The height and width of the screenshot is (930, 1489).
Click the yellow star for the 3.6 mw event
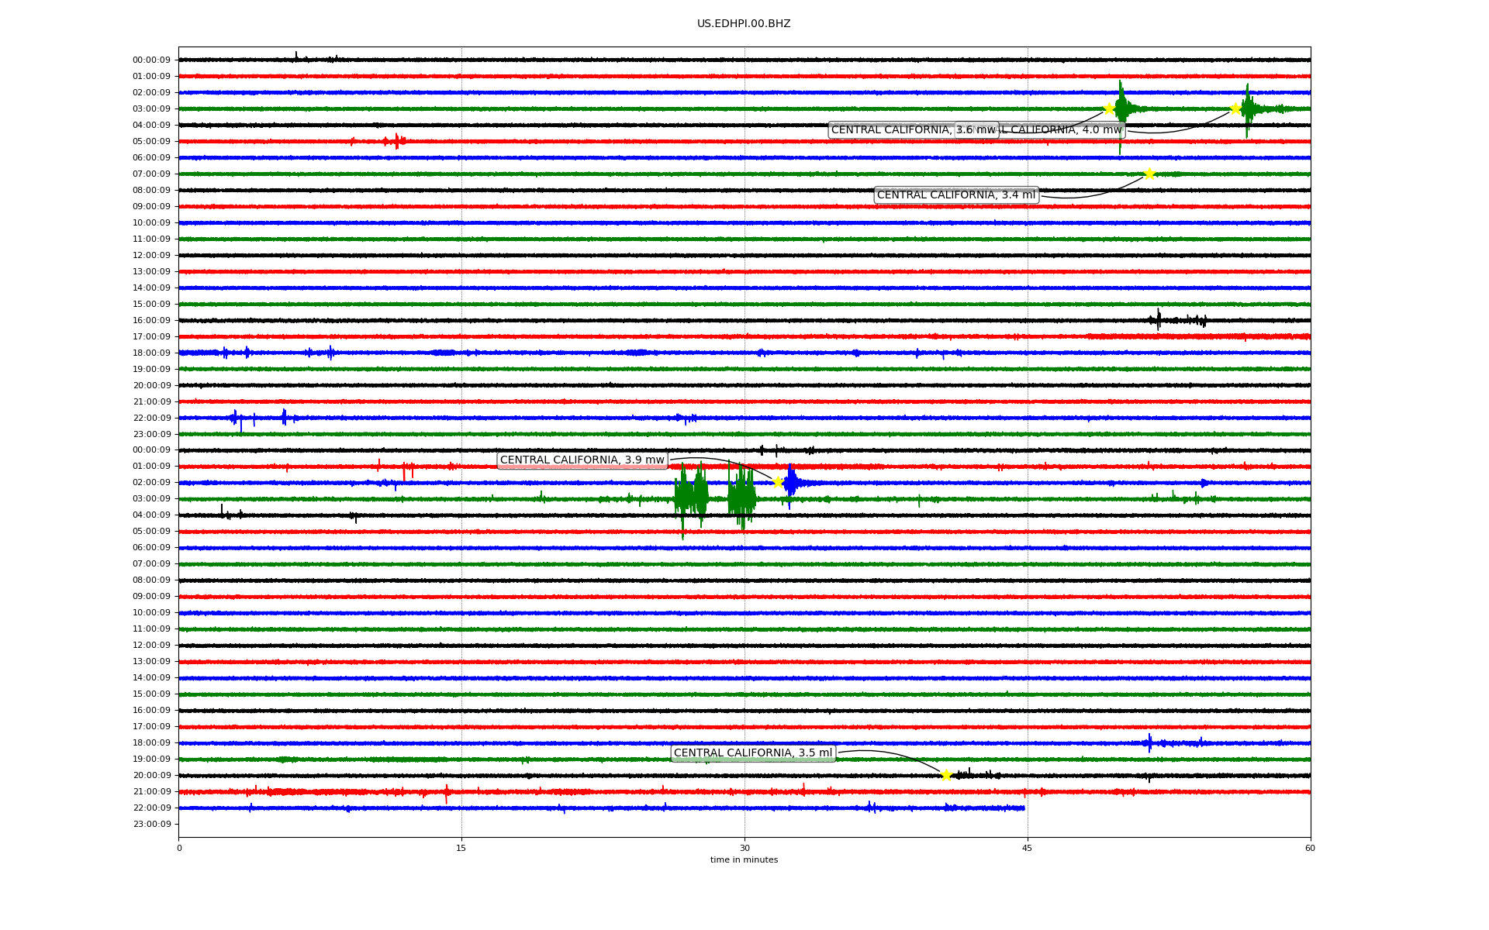click(1109, 108)
